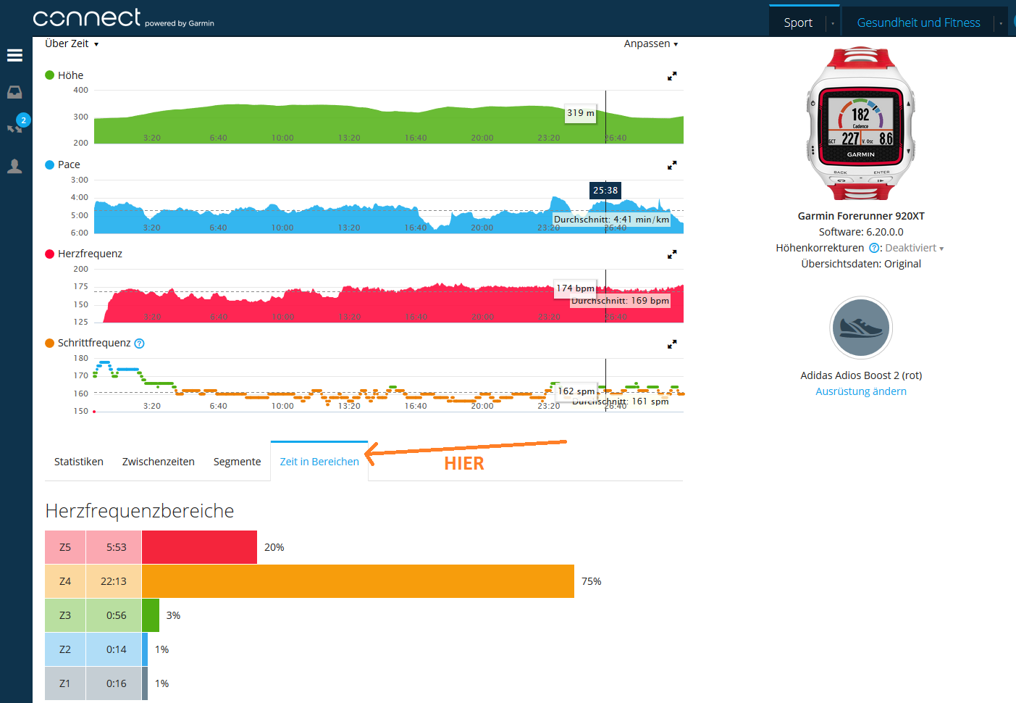The width and height of the screenshot is (1016, 703).
Task: Open the hamburger navigation menu
Action: pyautogui.click(x=14, y=55)
